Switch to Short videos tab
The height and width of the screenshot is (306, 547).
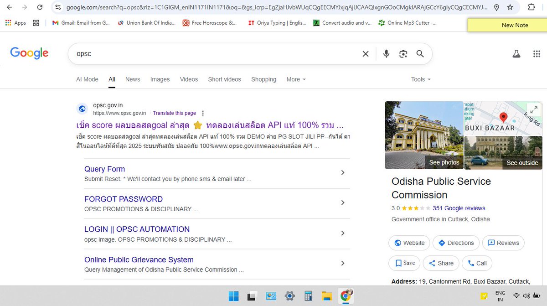pos(224,79)
